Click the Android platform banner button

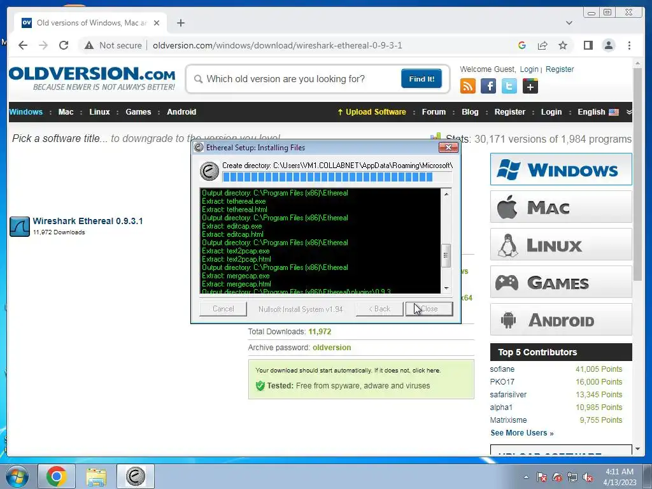pos(561,320)
